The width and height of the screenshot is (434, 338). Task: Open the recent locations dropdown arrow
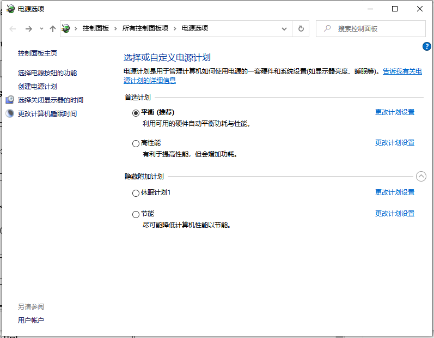[41, 29]
